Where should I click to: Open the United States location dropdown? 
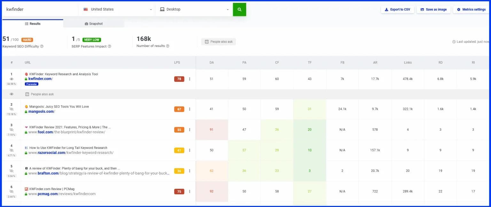118,10
